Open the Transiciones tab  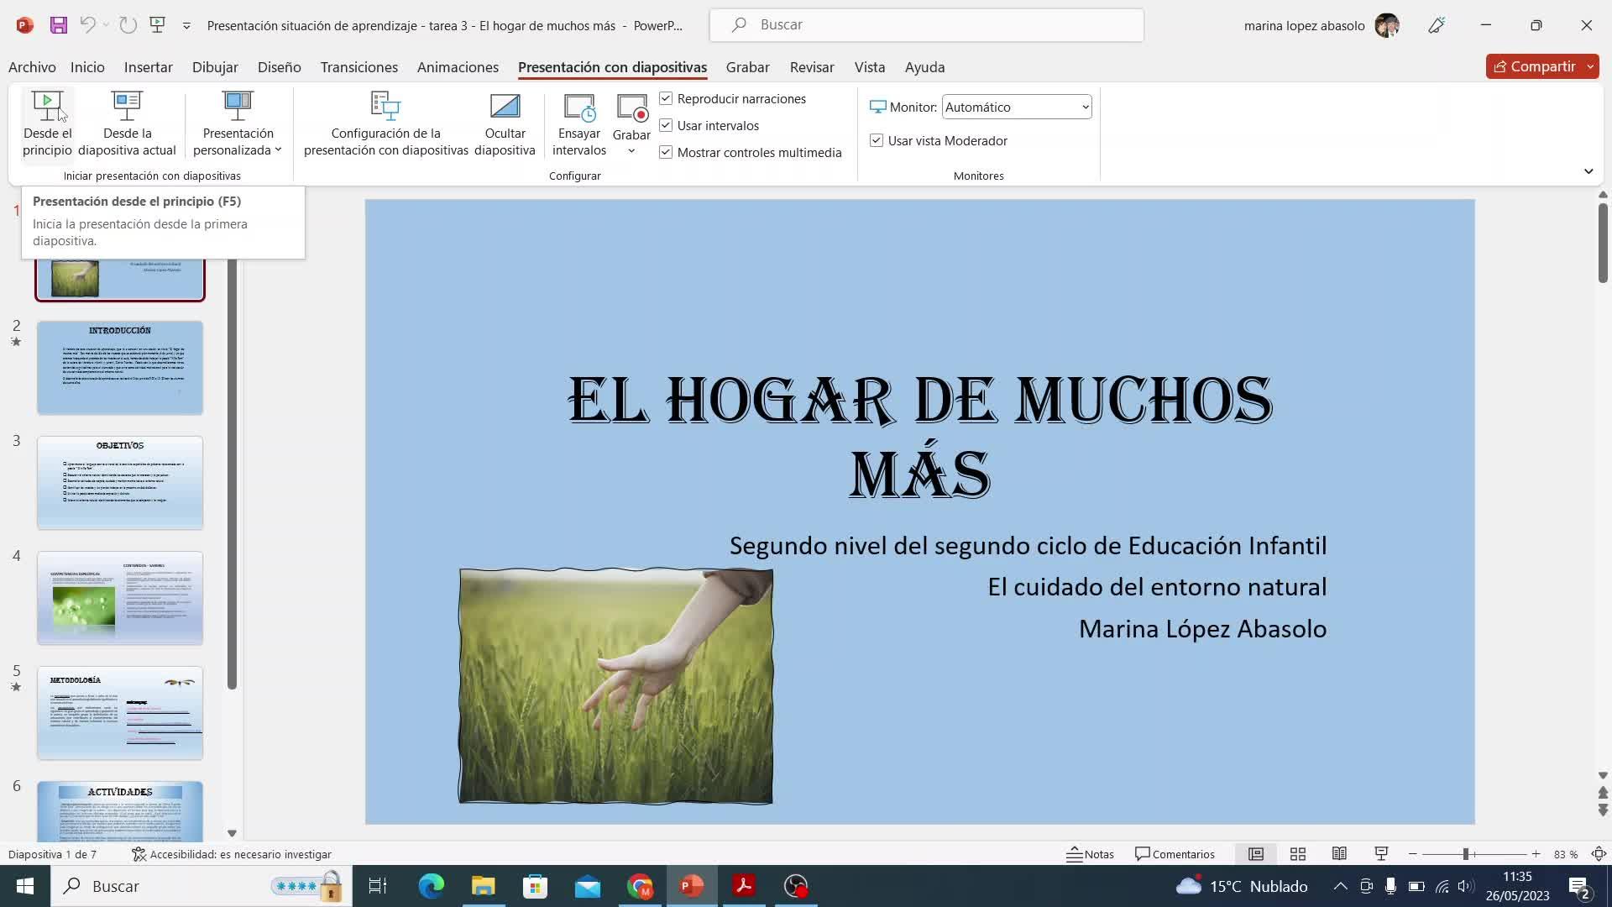tap(359, 67)
